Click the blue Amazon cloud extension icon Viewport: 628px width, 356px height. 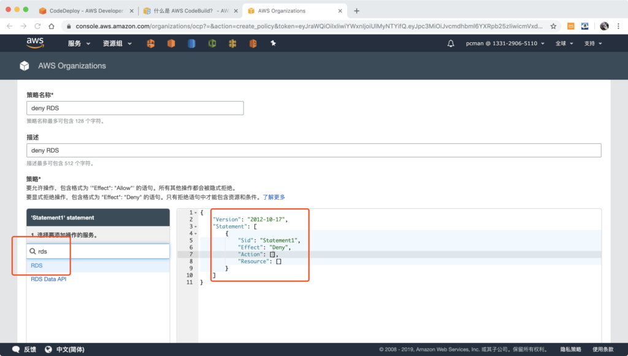pos(584,26)
